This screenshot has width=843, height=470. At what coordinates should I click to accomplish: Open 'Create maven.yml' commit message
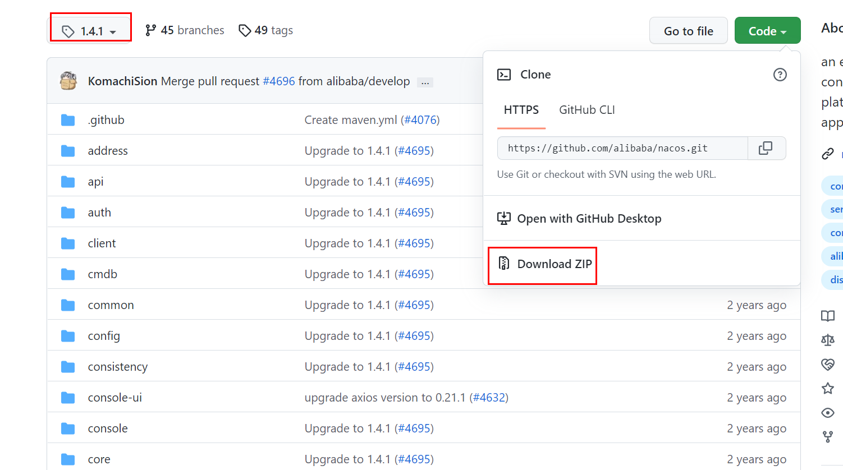click(351, 120)
